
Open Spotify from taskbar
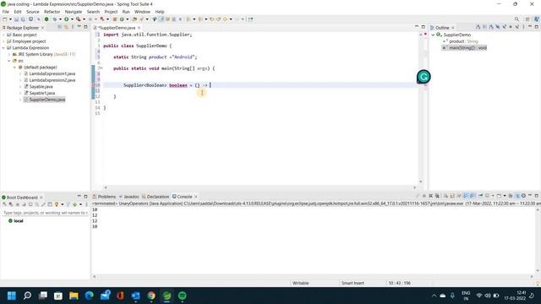[x=183, y=296]
